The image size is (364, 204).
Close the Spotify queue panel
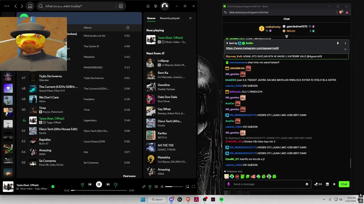pyautogui.click(x=190, y=18)
